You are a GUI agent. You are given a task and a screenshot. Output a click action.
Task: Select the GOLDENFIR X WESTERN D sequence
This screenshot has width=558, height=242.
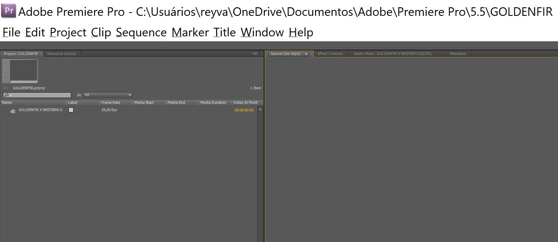[40, 110]
